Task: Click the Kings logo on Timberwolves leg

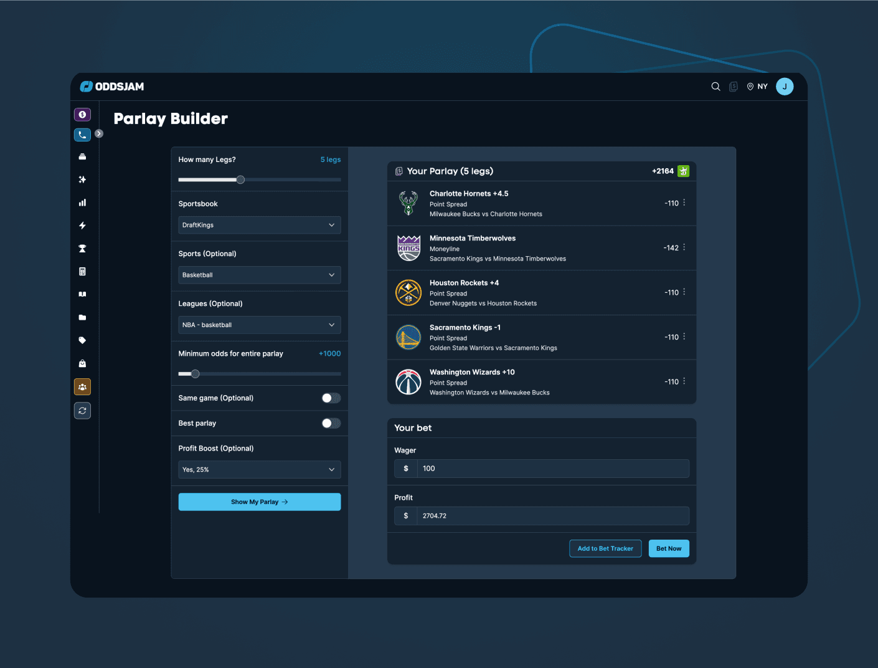Action: coord(408,248)
